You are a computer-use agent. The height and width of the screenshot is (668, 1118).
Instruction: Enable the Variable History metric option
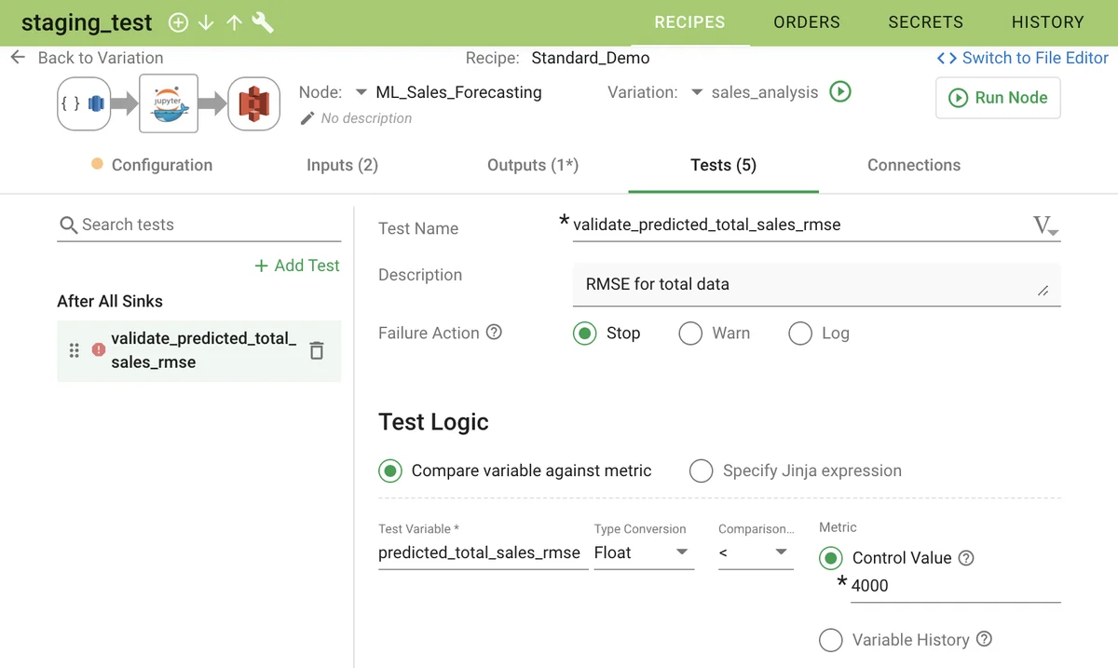pyautogui.click(x=831, y=640)
